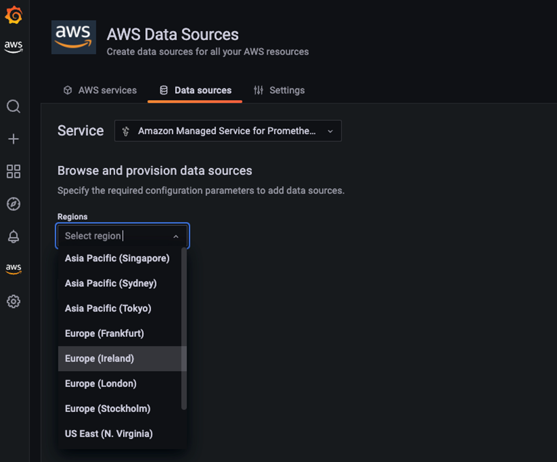The width and height of the screenshot is (557, 462).
Task: Choose Asia Pacific (Tokyo) region
Action: pos(120,308)
